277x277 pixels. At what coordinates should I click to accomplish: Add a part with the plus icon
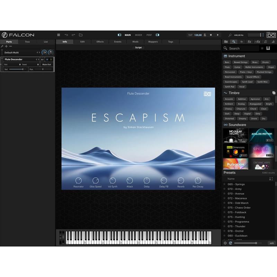[x=6, y=46]
